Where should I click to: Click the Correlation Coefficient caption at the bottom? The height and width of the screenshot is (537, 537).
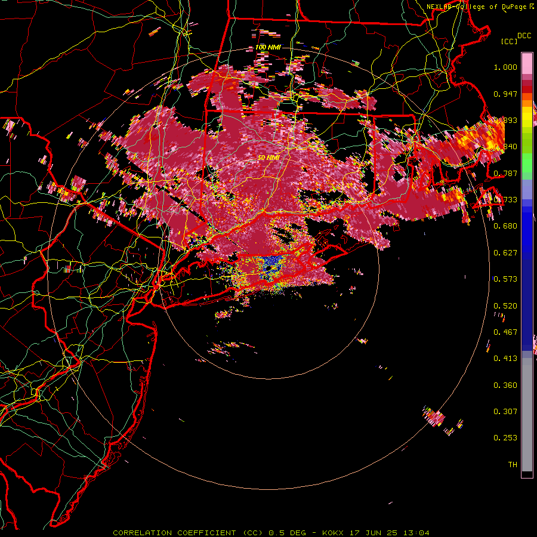(271, 533)
